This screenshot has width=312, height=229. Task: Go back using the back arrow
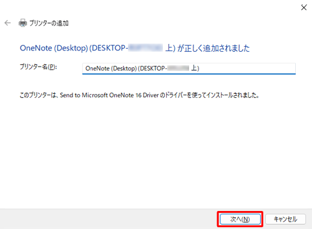pyautogui.click(x=7, y=23)
